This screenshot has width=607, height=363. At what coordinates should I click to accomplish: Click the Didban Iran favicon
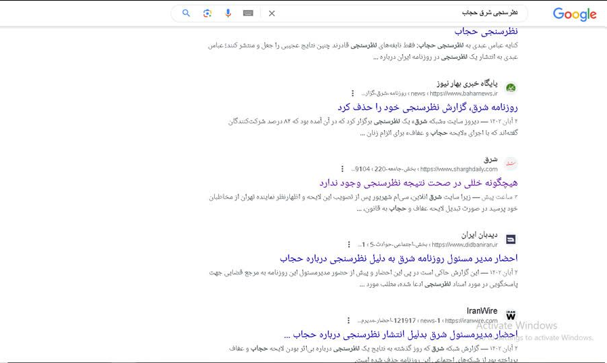(x=511, y=239)
